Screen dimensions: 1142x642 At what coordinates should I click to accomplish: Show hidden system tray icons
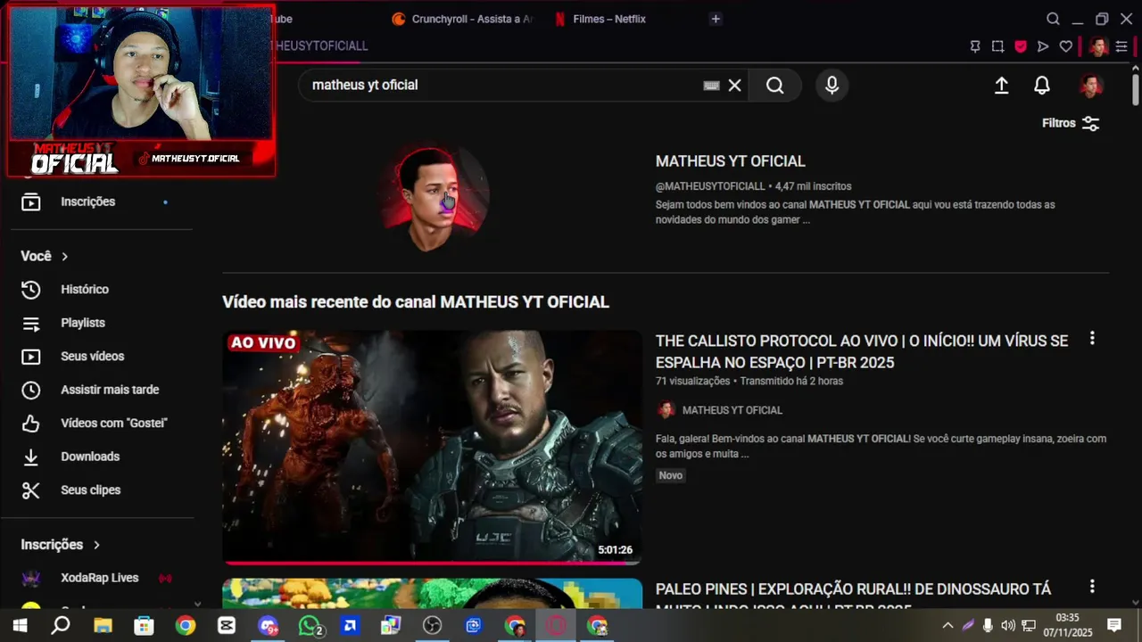point(948,626)
